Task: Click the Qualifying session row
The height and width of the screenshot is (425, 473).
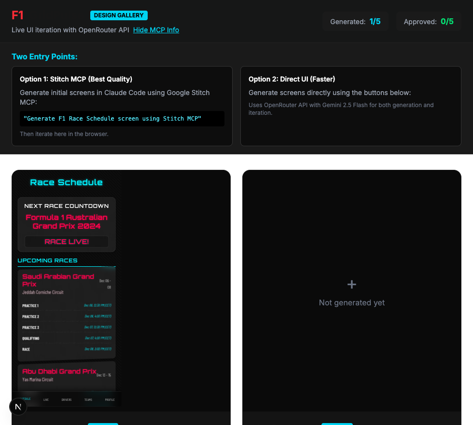Action: point(67,339)
